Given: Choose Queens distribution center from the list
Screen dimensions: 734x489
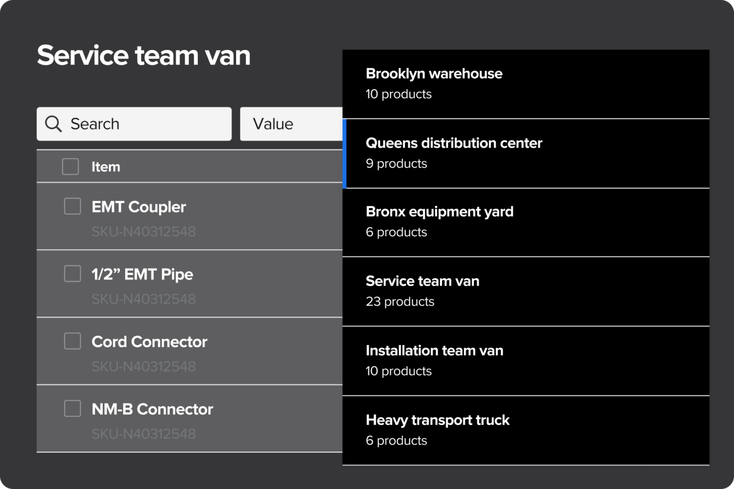Looking at the screenshot, I should pos(526,153).
